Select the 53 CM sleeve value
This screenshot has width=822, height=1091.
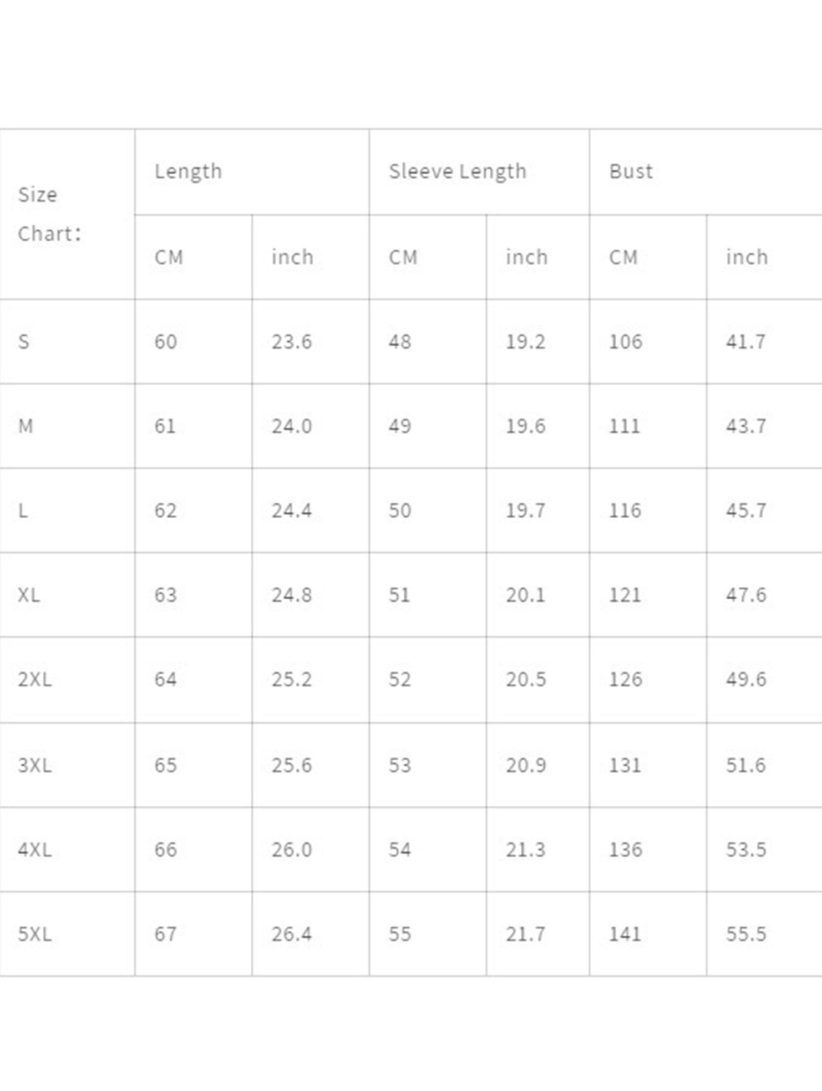point(400,765)
